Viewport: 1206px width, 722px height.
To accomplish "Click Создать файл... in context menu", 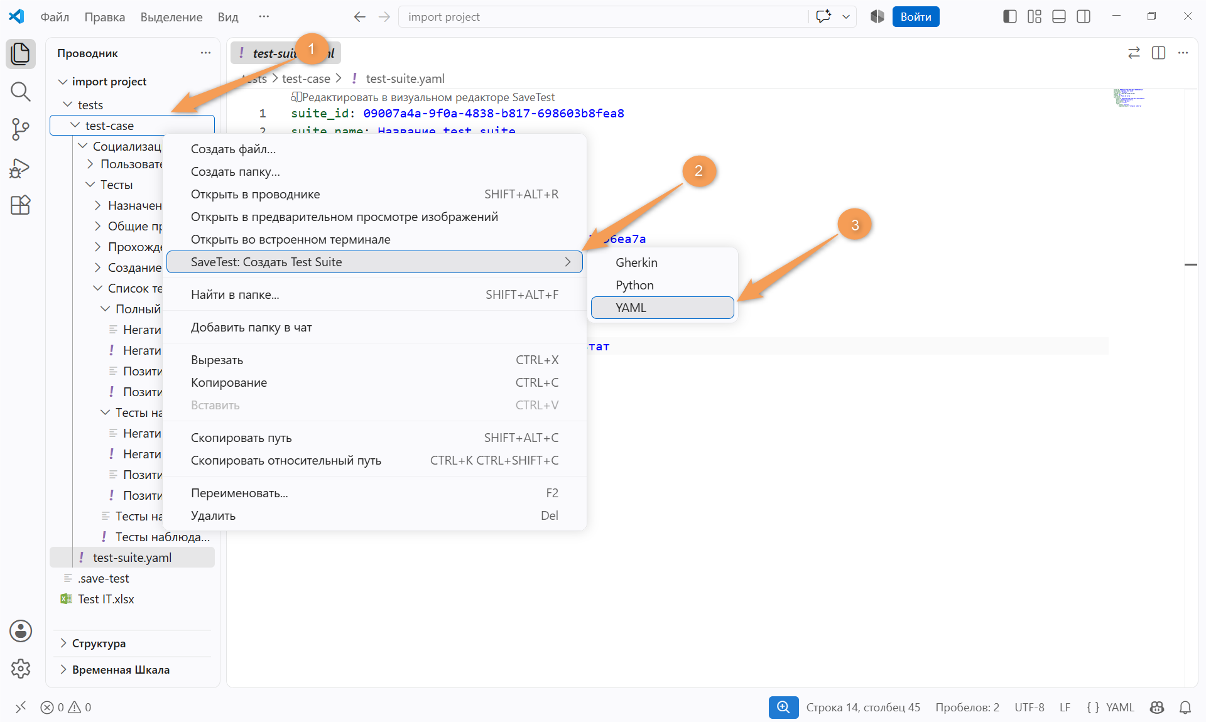I will pyautogui.click(x=374, y=149).
